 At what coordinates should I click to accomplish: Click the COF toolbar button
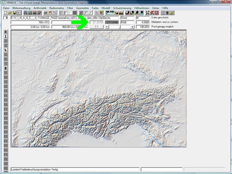(39, 13)
